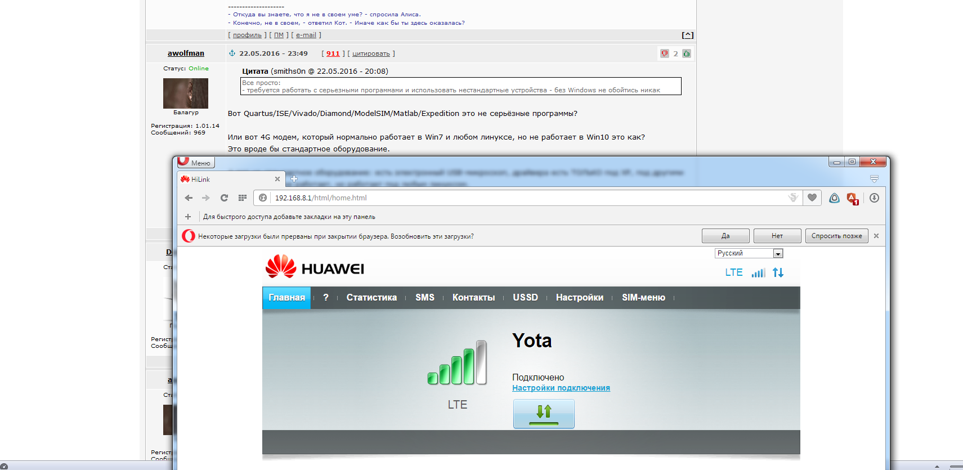Add page to bookmarks with heart icon
The height and width of the screenshot is (470, 963).
(812, 198)
